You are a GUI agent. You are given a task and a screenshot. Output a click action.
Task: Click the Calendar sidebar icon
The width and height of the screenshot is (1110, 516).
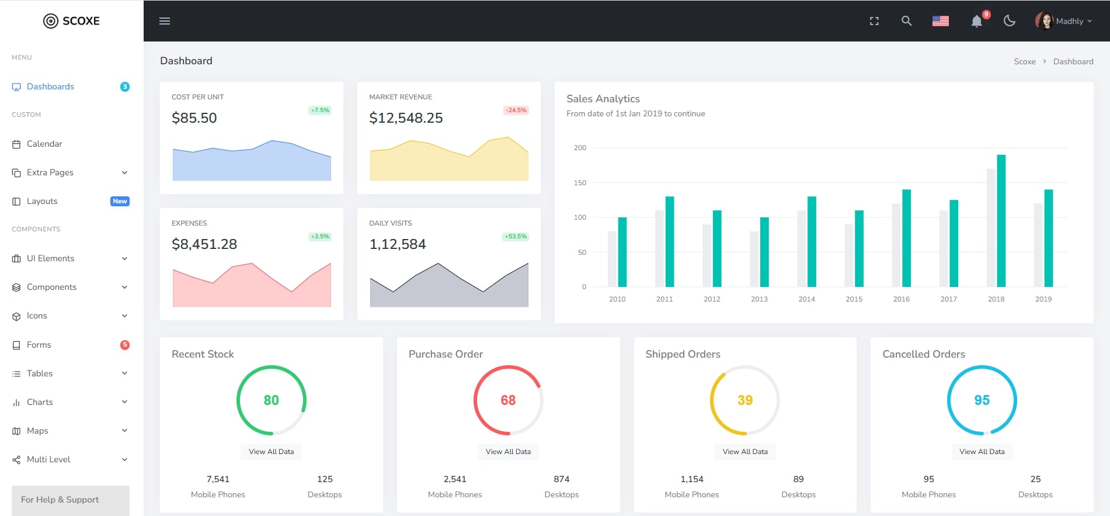[16, 144]
